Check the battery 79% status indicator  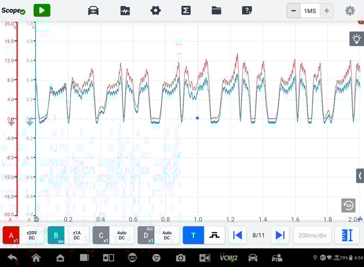pyautogui.click(x=346, y=258)
